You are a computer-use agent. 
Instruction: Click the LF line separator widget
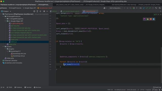coord(138,90)
